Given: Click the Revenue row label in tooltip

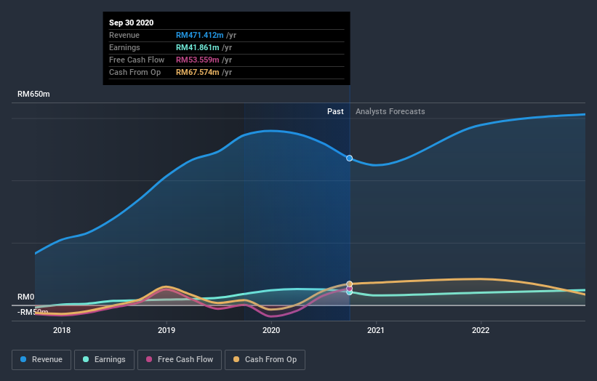Looking at the screenshot, I should pos(124,35).
